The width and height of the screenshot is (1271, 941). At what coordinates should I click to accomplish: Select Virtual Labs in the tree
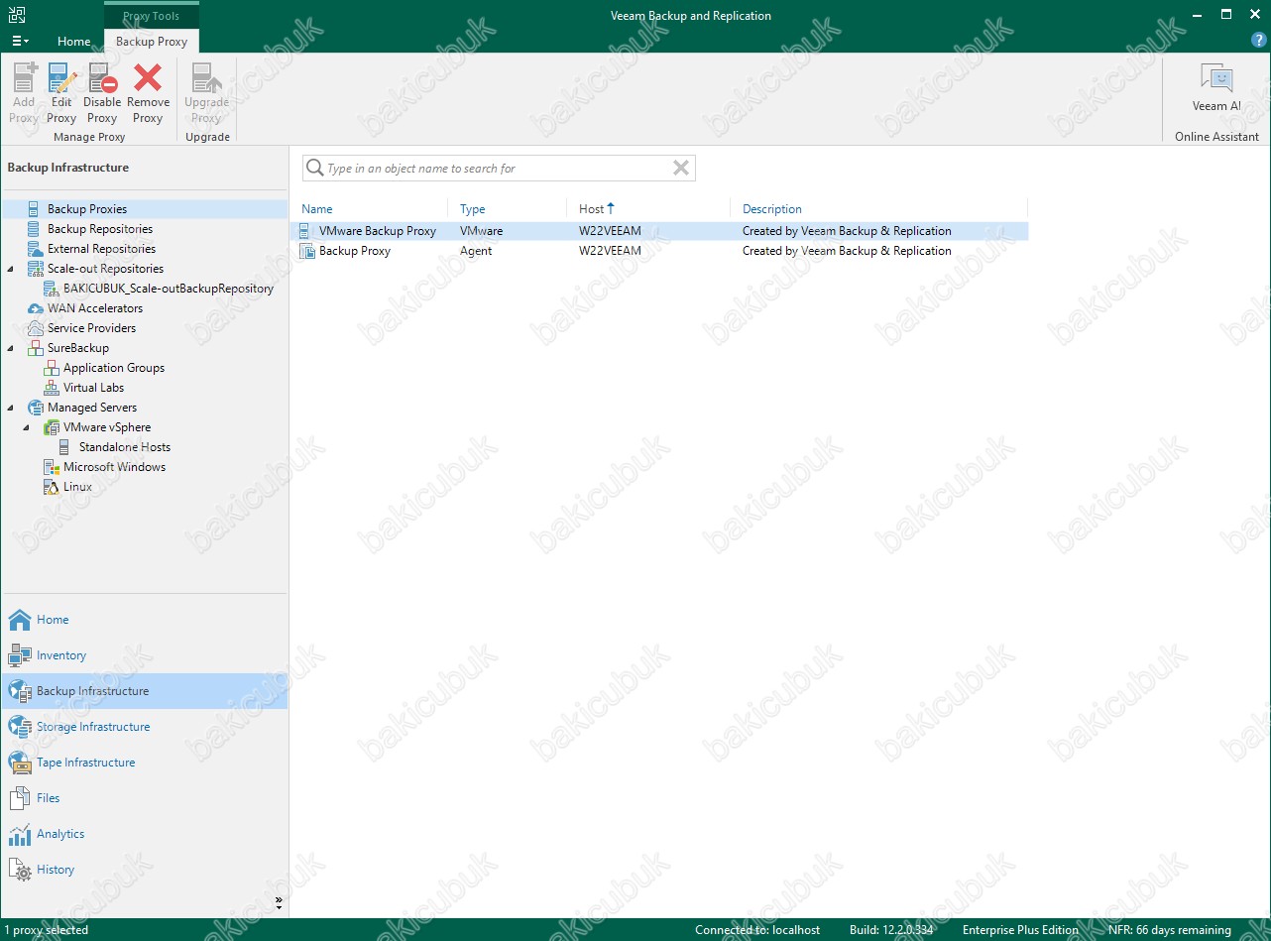click(x=94, y=388)
